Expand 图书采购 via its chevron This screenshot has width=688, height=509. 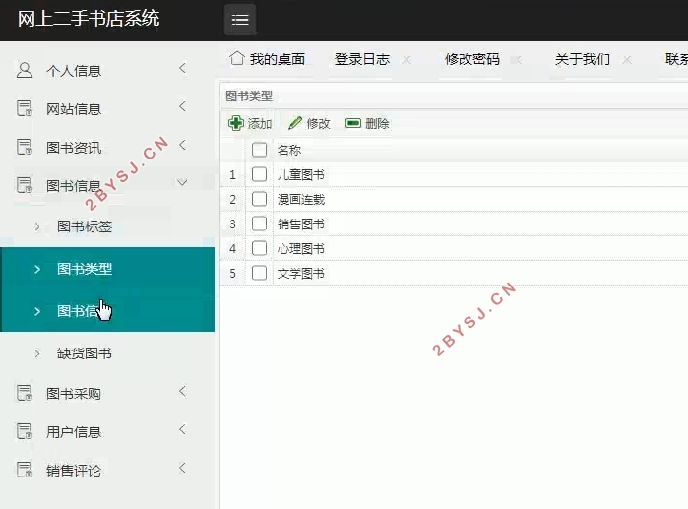click(x=182, y=391)
